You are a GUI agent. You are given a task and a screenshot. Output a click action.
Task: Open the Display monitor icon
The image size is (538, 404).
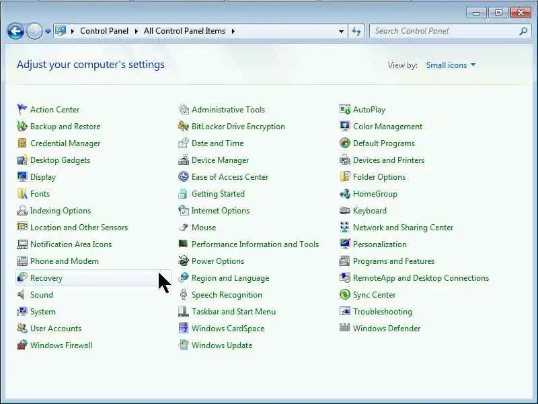[x=22, y=176]
